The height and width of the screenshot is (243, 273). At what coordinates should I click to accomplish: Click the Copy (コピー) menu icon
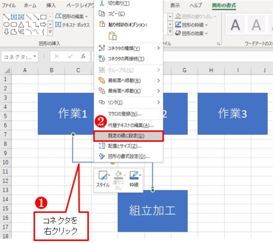101,14
